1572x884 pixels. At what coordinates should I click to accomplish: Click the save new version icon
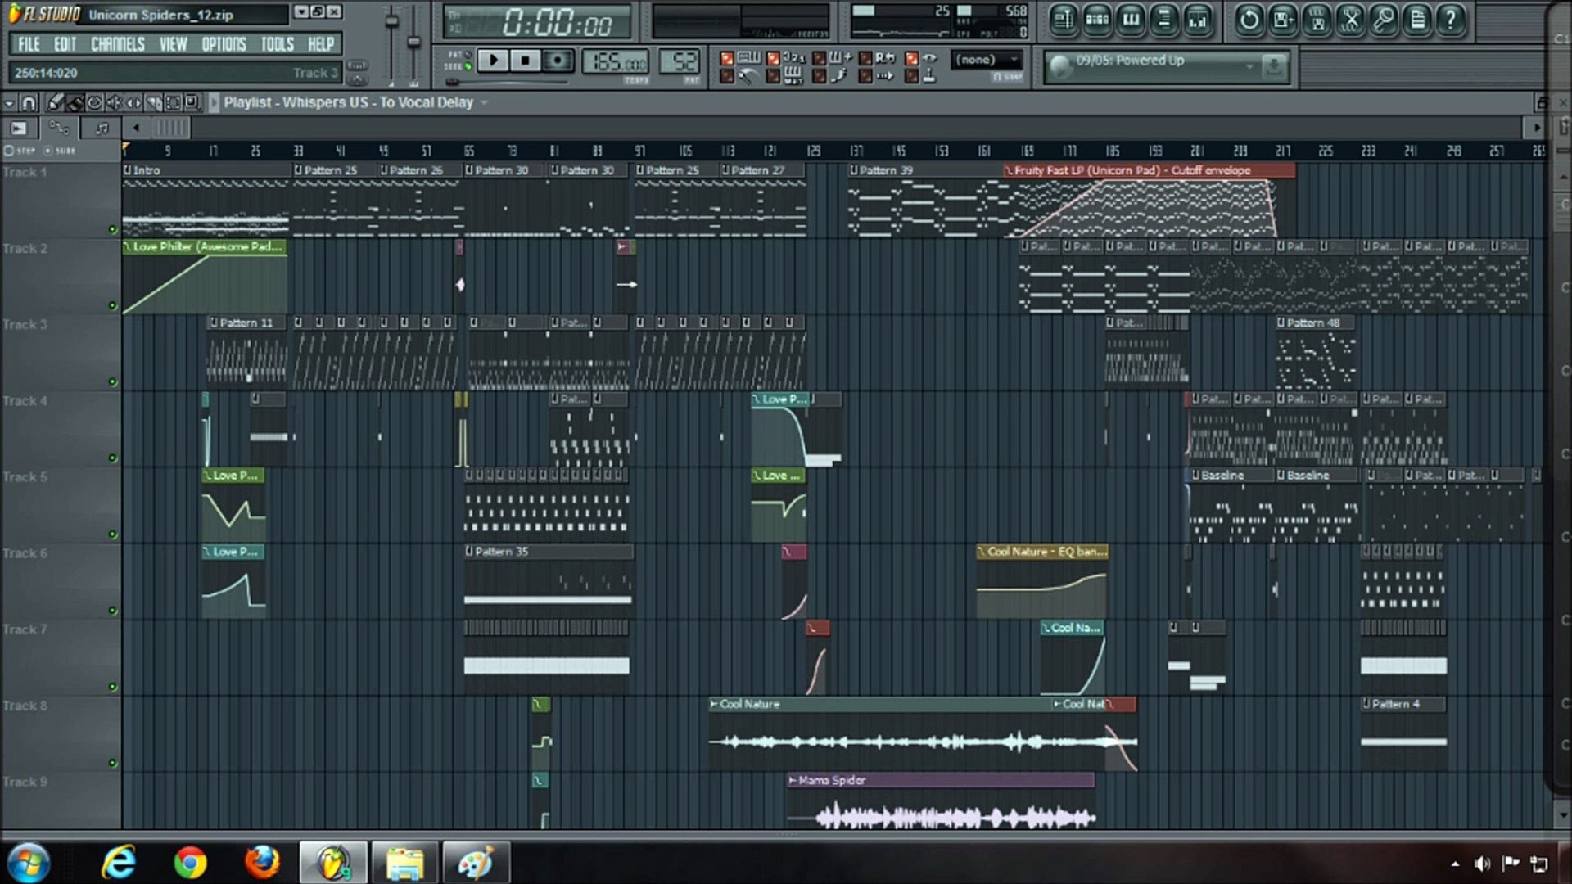[1283, 20]
